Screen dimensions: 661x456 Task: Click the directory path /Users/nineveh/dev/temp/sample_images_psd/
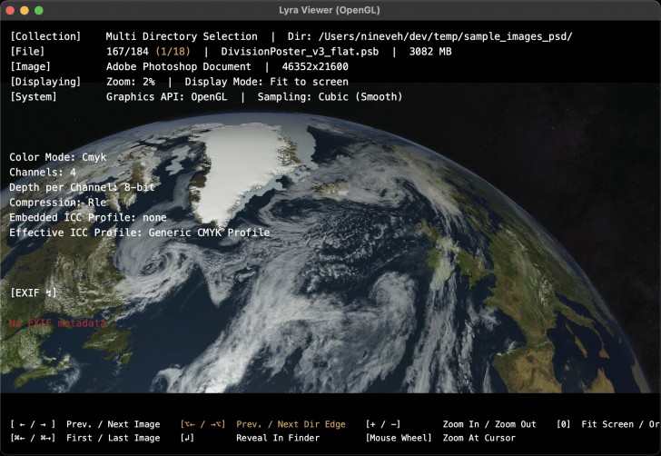click(x=446, y=36)
